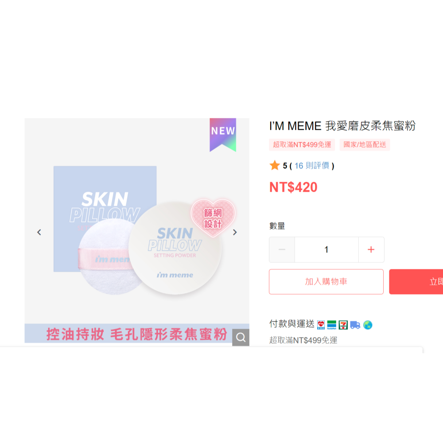Viewport: 443px width, 443px height.
Task: Click the FamilyMart pickup icon
Action: [332, 325]
